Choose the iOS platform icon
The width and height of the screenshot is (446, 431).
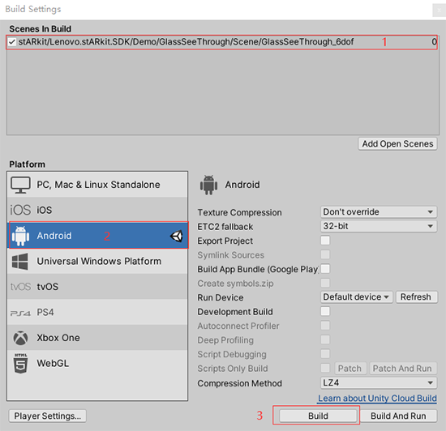[20, 210]
